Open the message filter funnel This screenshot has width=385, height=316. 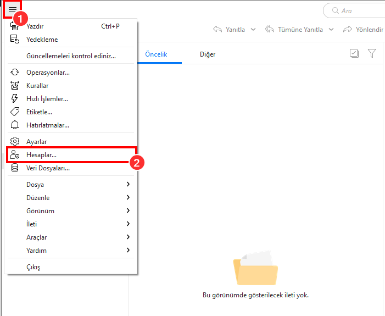click(x=372, y=54)
